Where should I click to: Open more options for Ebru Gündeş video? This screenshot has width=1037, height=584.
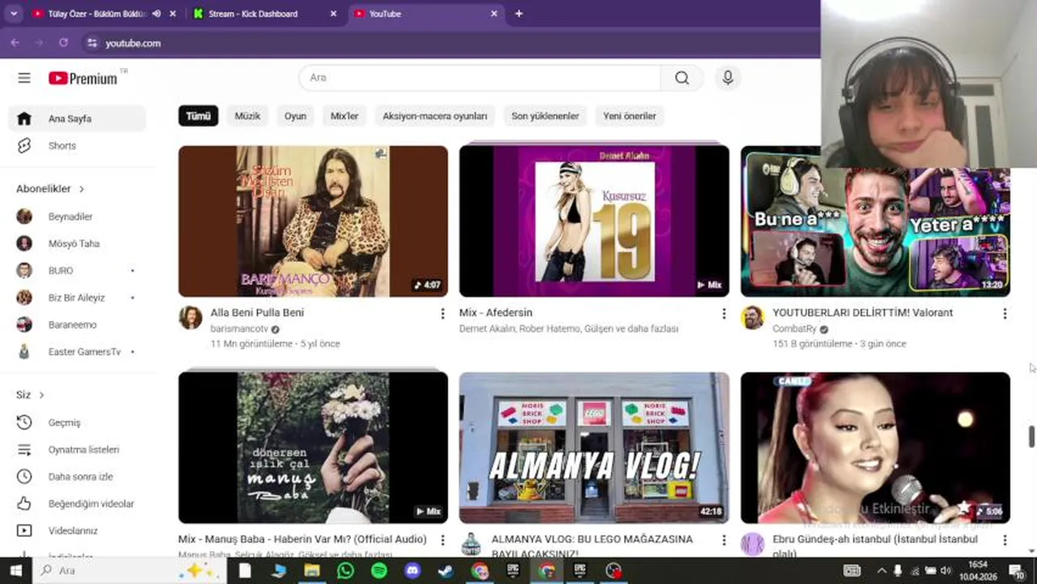pos(1005,539)
